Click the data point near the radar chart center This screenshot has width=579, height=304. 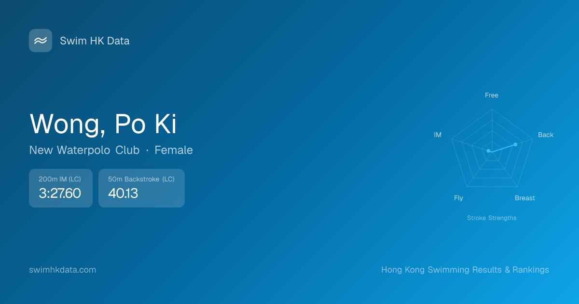488,151
